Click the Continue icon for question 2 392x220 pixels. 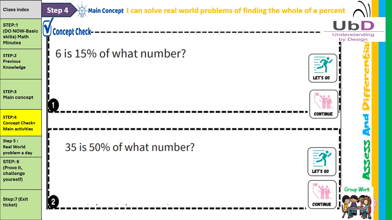click(x=321, y=194)
